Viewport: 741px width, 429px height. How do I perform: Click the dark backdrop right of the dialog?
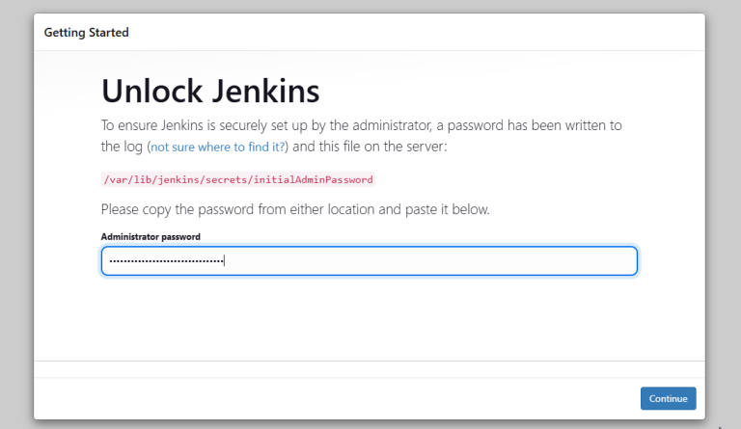pos(724,214)
